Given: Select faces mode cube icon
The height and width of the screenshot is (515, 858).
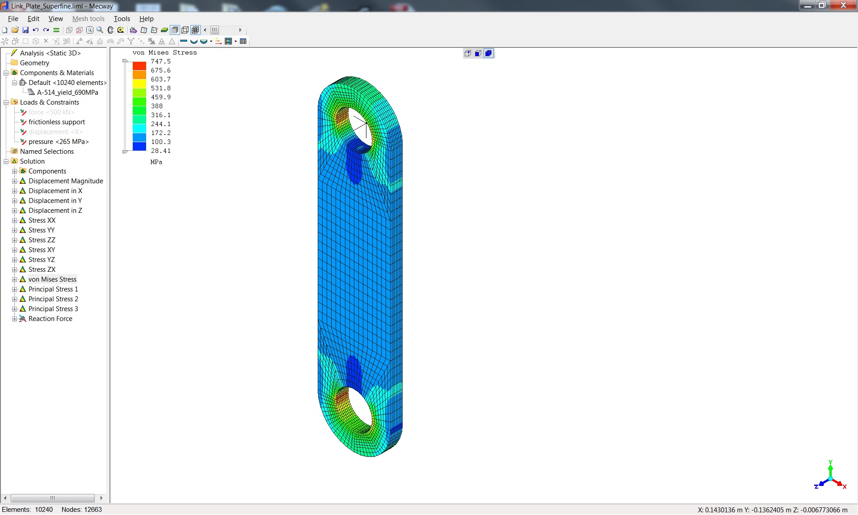Looking at the screenshot, I should coord(478,53).
